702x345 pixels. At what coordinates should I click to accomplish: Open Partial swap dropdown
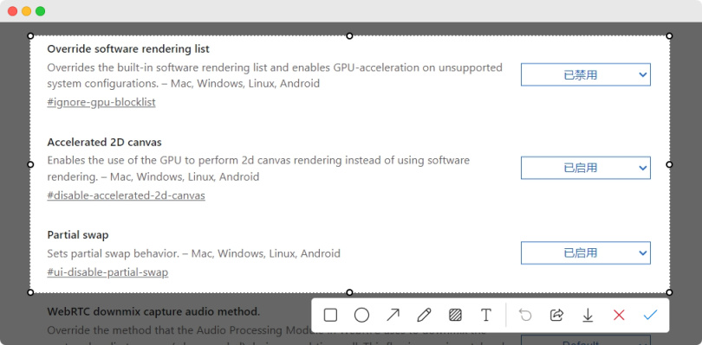coord(586,253)
